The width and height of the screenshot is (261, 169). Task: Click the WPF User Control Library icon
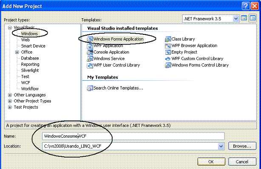90,65
